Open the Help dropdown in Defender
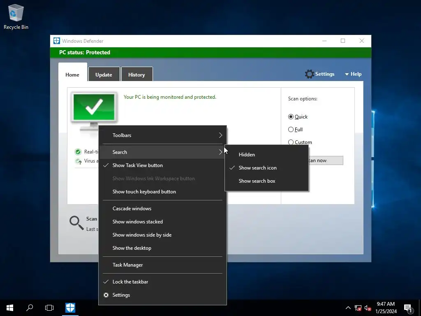 [x=353, y=74]
